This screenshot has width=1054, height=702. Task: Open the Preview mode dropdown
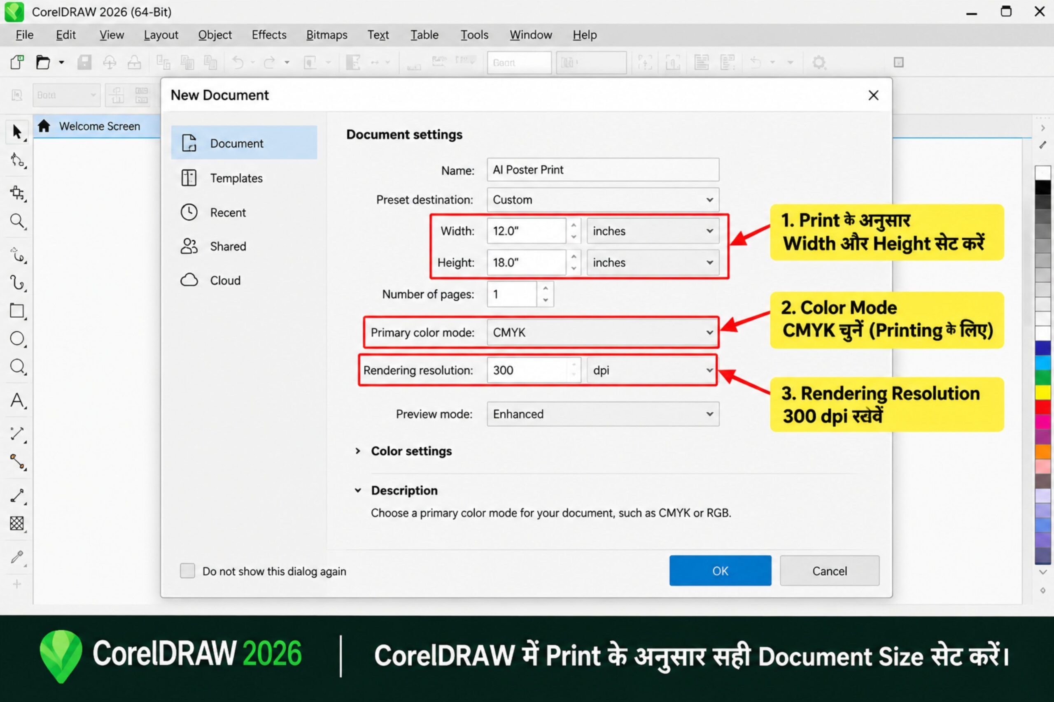click(603, 414)
